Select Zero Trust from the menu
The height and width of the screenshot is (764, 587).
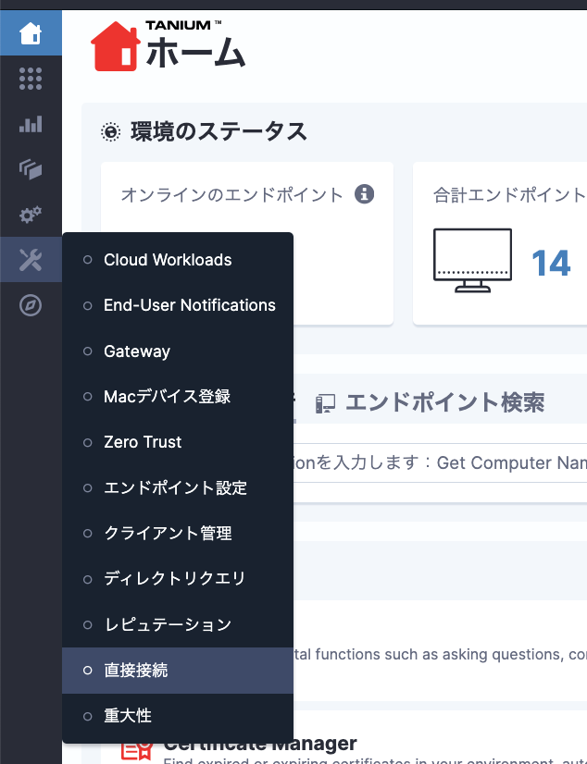pyautogui.click(x=178, y=442)
